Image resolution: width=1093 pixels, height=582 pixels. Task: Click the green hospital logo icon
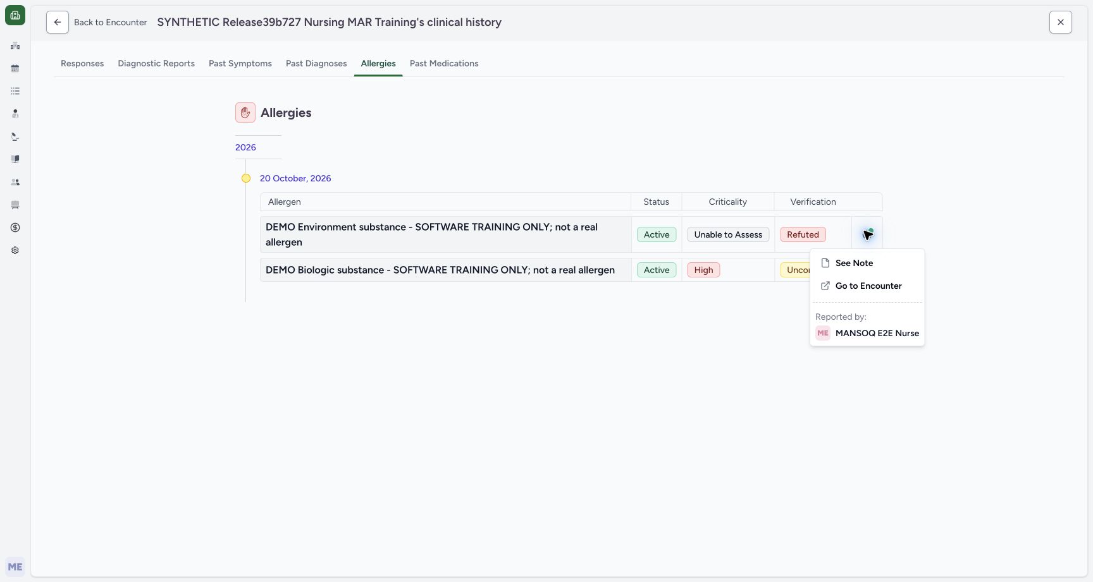15,15
